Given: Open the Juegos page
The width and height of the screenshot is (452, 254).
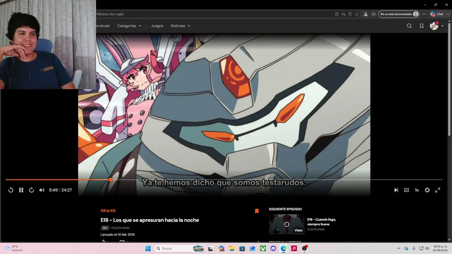Looking at the screenshot, I should tap(157, 26).
